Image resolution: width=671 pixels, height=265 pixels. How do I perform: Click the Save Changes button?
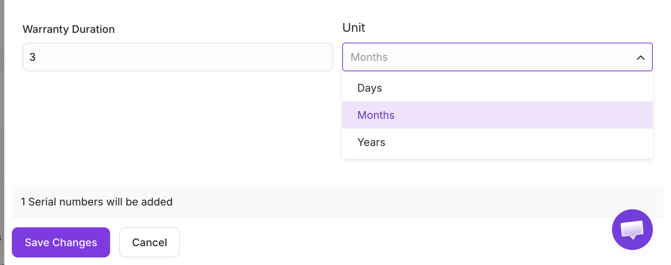[x=61, y=242]
